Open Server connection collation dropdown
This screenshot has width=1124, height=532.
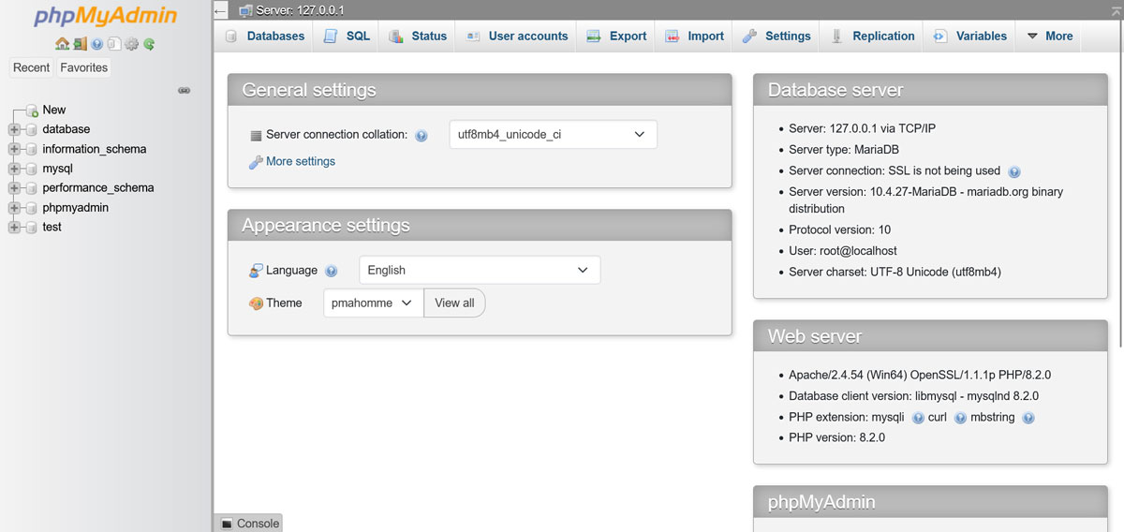point(553,135)
